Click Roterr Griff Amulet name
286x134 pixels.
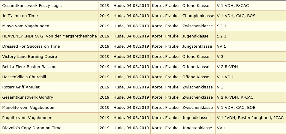pyautogui.click(x=21, y=87)
